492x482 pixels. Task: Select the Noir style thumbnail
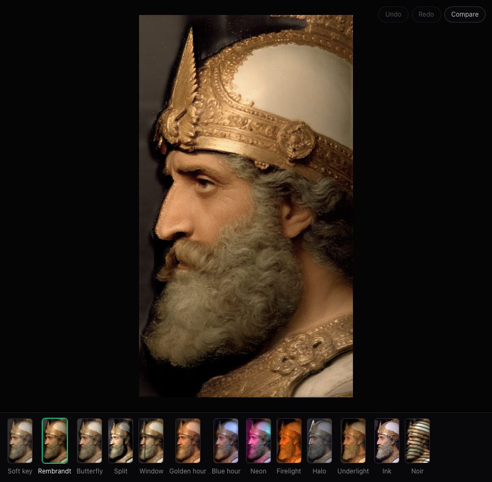417,441
